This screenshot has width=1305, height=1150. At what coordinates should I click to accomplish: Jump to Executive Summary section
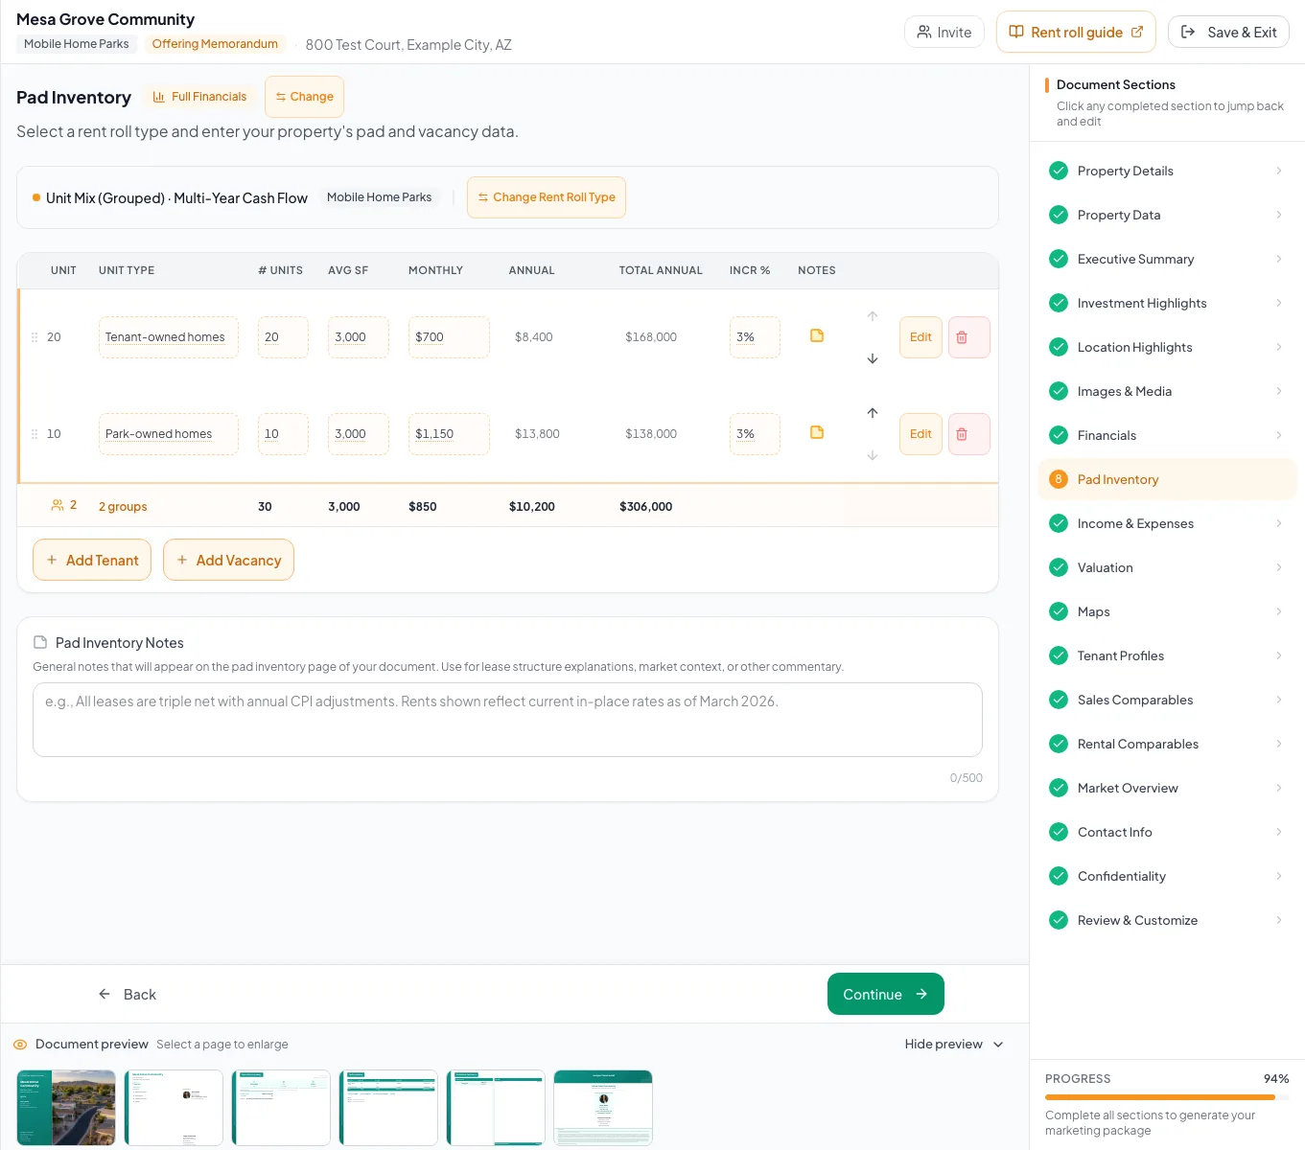(x=1167, y=259)
